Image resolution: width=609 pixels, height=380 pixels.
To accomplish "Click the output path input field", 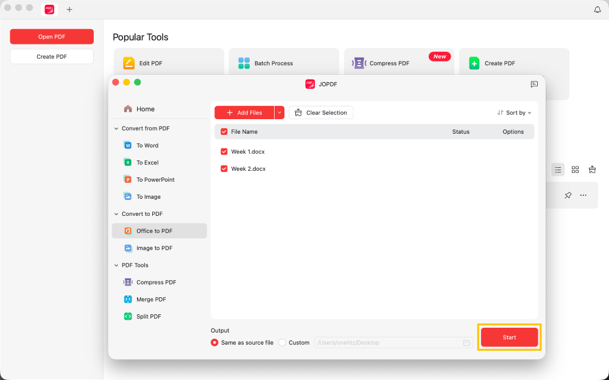I will tap(387, 343).
